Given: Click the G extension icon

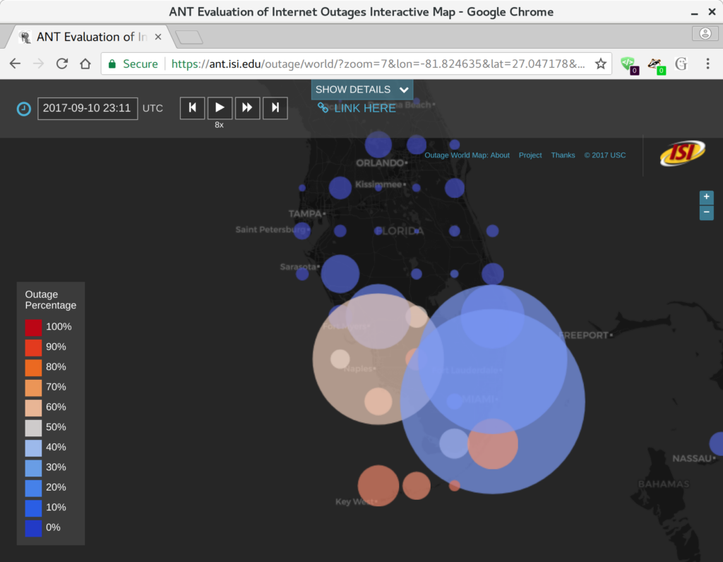Looking at the screenshot, I should coord(681,64).
